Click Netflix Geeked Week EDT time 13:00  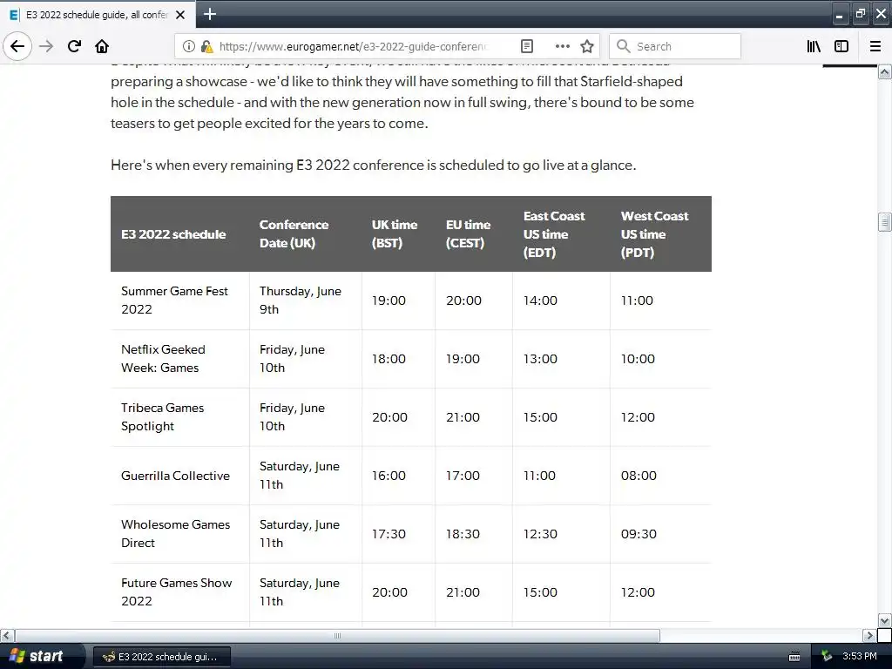click(540, 359)
